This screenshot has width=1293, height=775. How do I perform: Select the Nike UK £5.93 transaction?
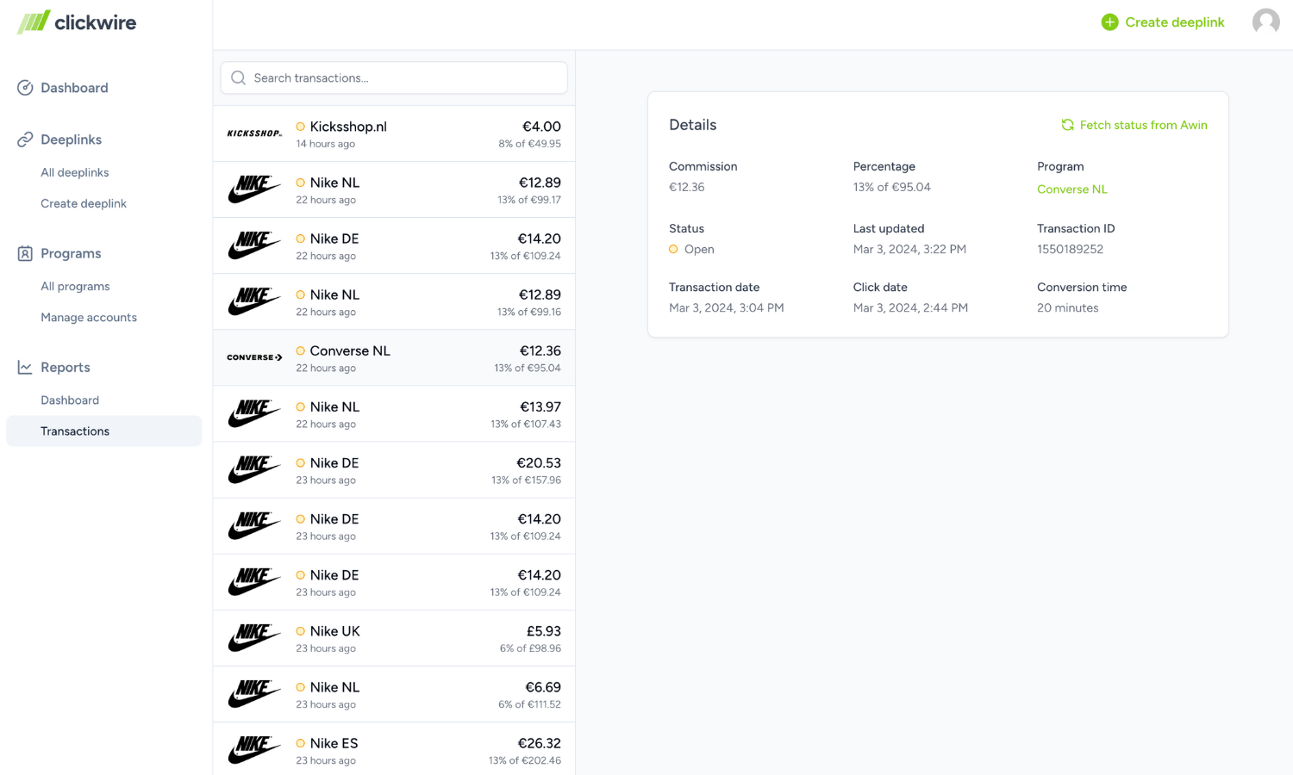point(394,638)
